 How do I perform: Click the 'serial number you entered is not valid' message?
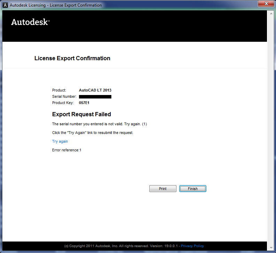pos(100,124)
